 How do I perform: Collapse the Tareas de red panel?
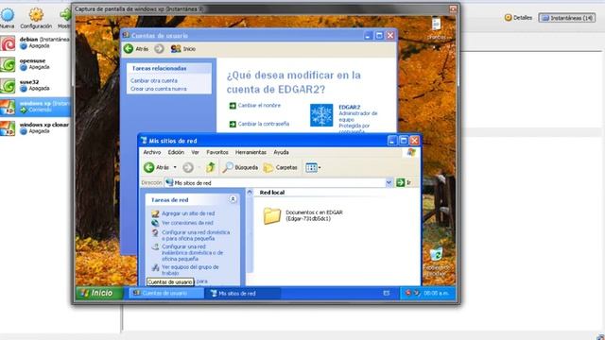tap(233, 199)
